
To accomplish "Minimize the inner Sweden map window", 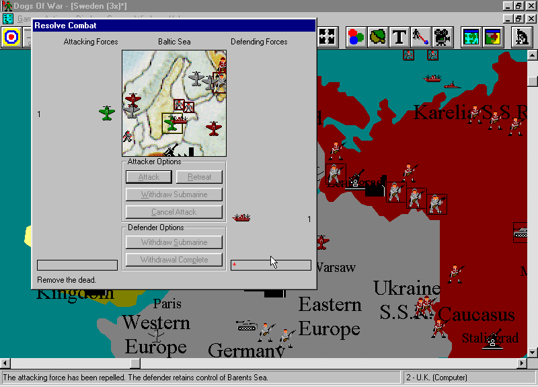I will pyautogui.click(x=508, y=19).
